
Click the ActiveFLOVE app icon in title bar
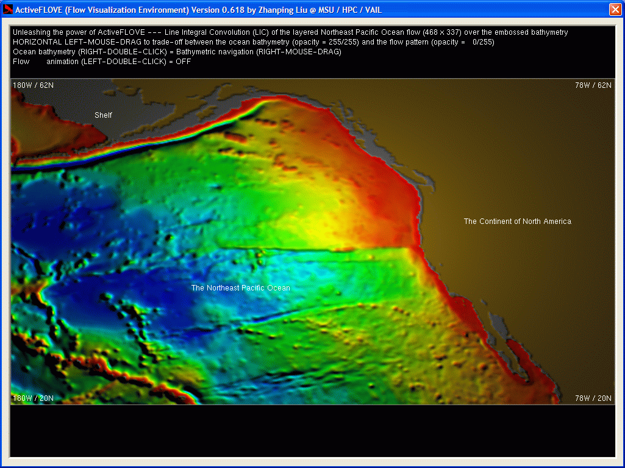point(9,10)
